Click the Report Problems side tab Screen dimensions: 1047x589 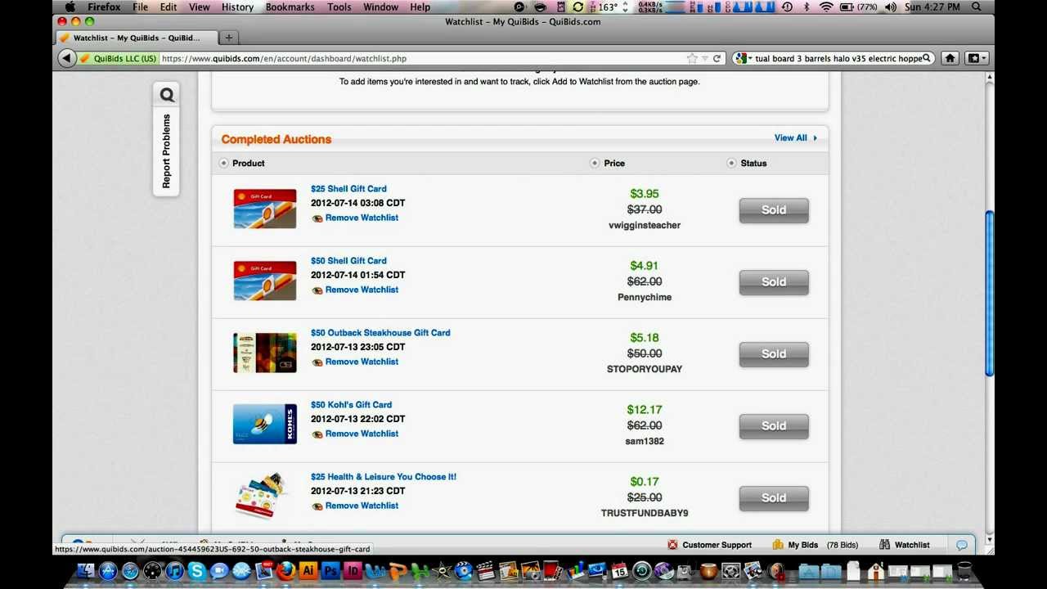pos(166,151)
